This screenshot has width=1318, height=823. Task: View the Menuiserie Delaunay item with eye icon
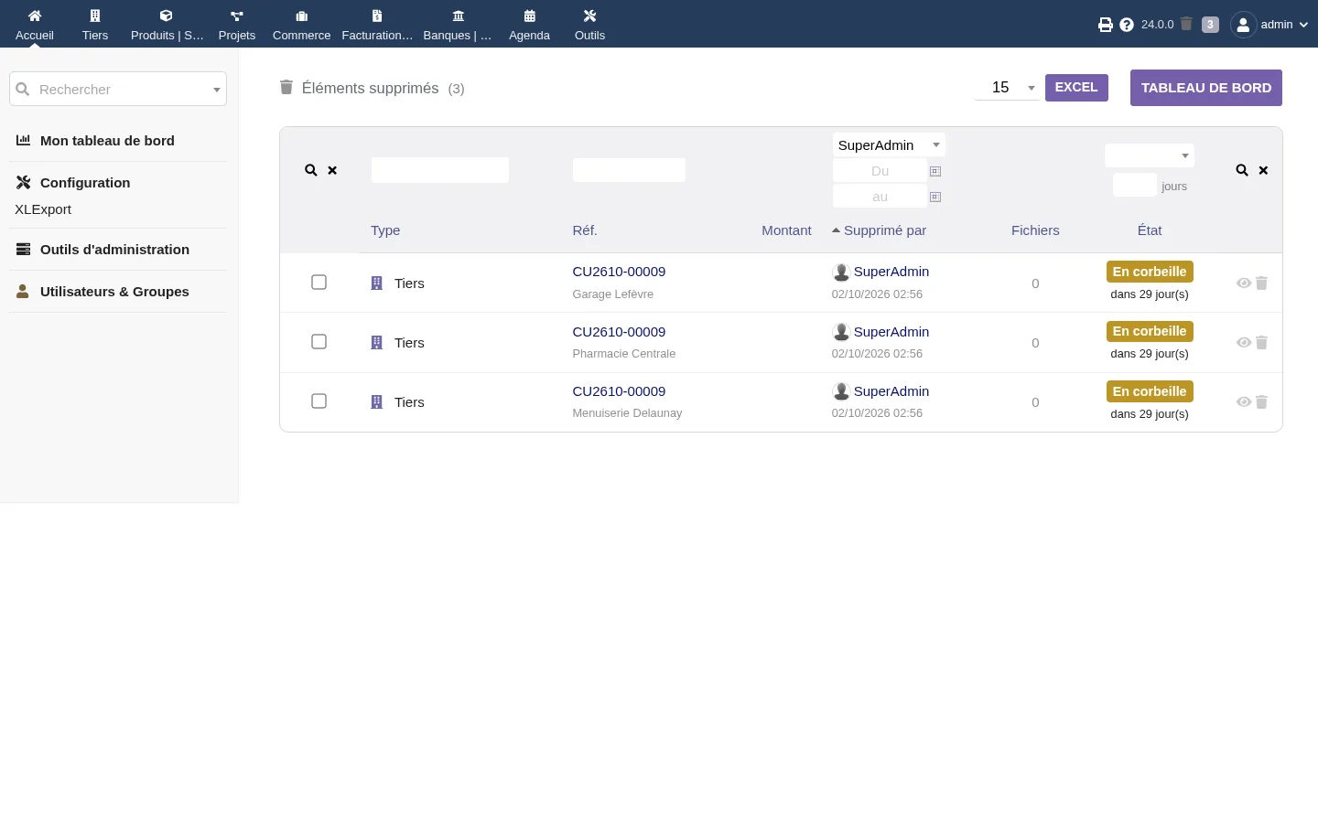[1243, 402]
